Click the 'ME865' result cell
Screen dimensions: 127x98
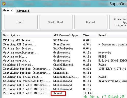(102, 57)
